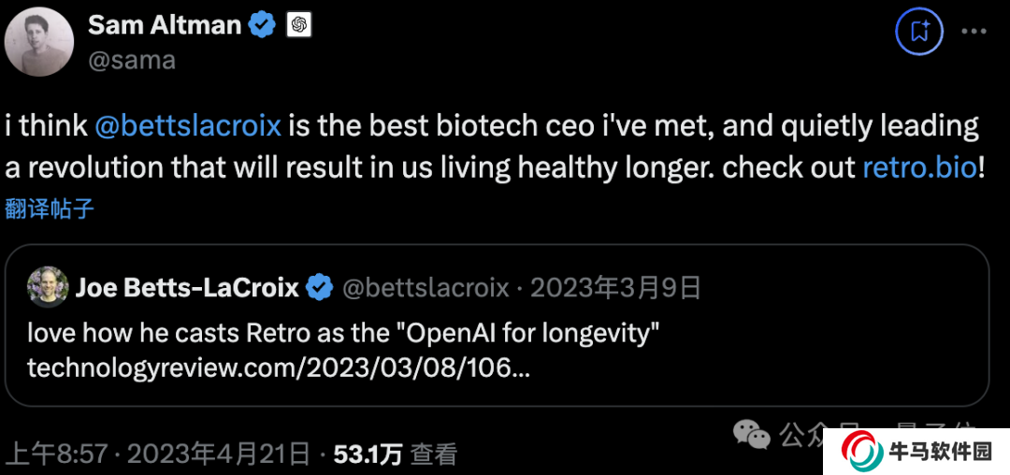Click the quoted post date 2023年3月9日

coord(615,287)
